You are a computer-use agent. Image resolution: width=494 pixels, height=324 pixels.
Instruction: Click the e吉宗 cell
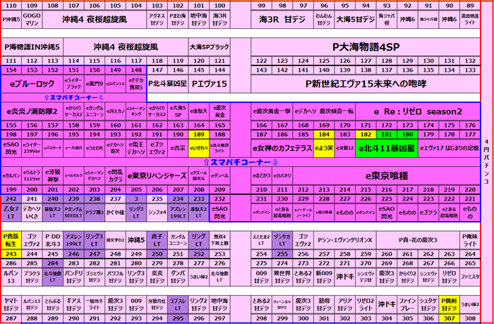[x=178, y=148]
